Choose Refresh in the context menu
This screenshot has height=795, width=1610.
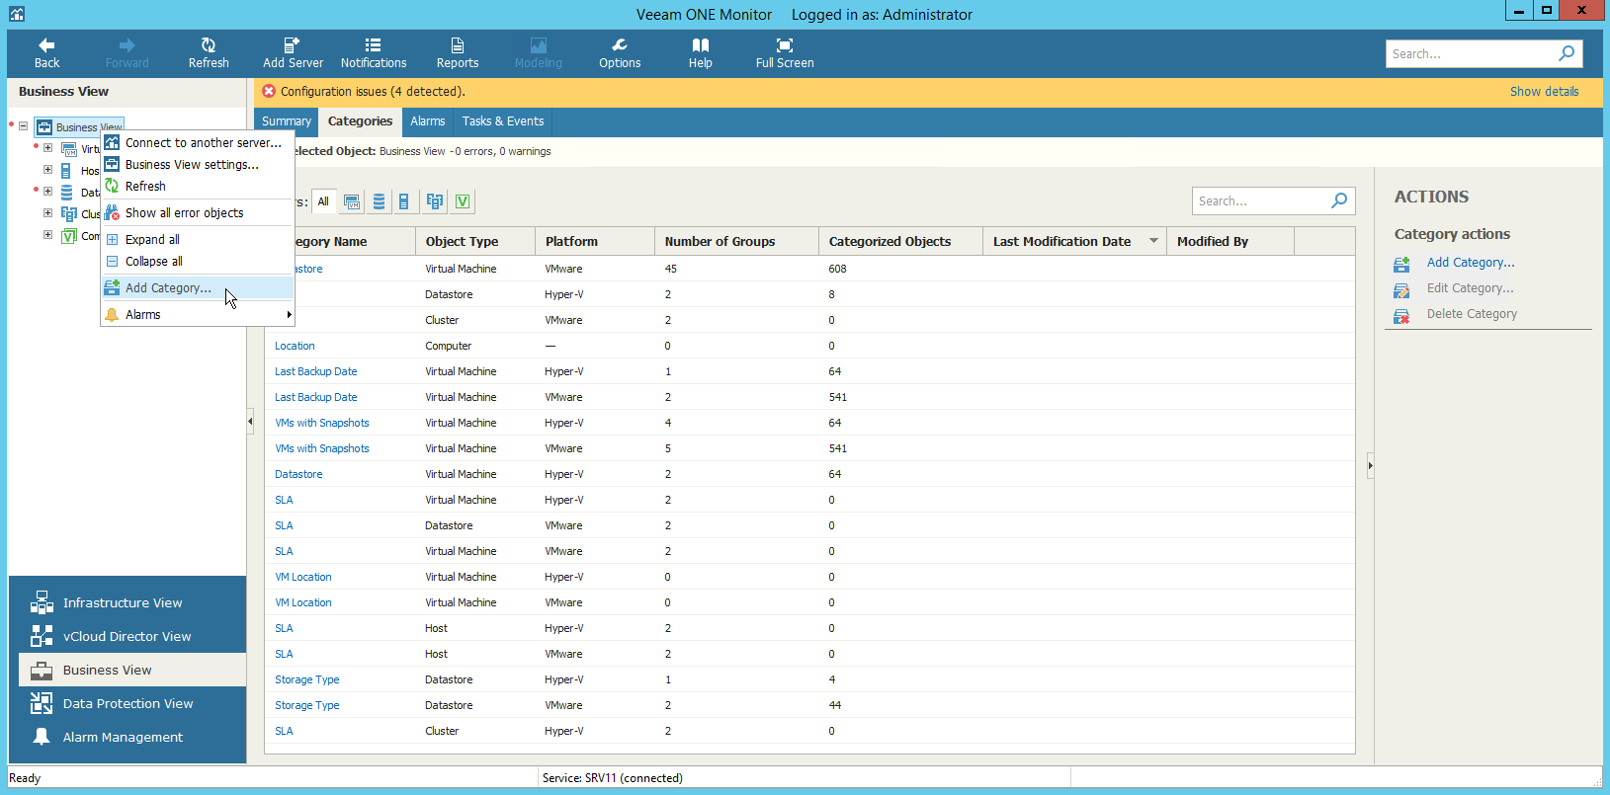(198, 187)
